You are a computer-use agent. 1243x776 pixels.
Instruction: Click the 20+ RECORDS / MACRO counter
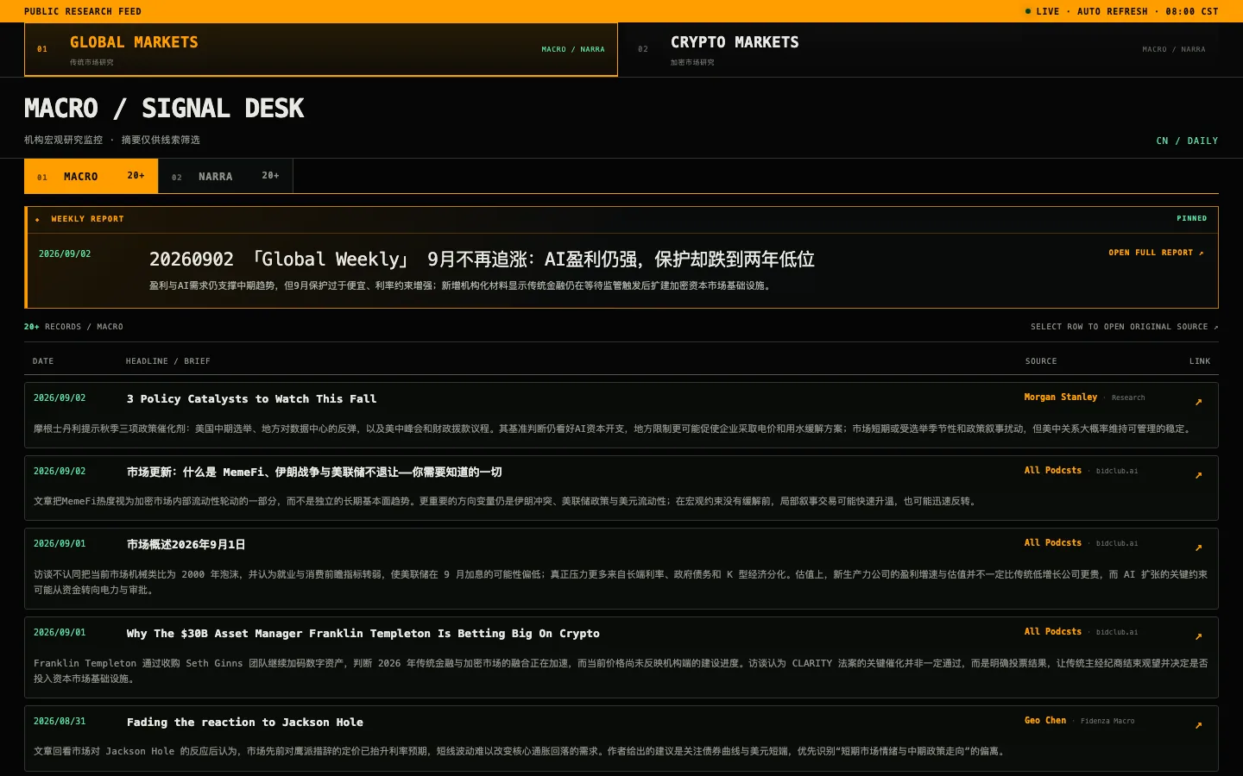[73, 327]
